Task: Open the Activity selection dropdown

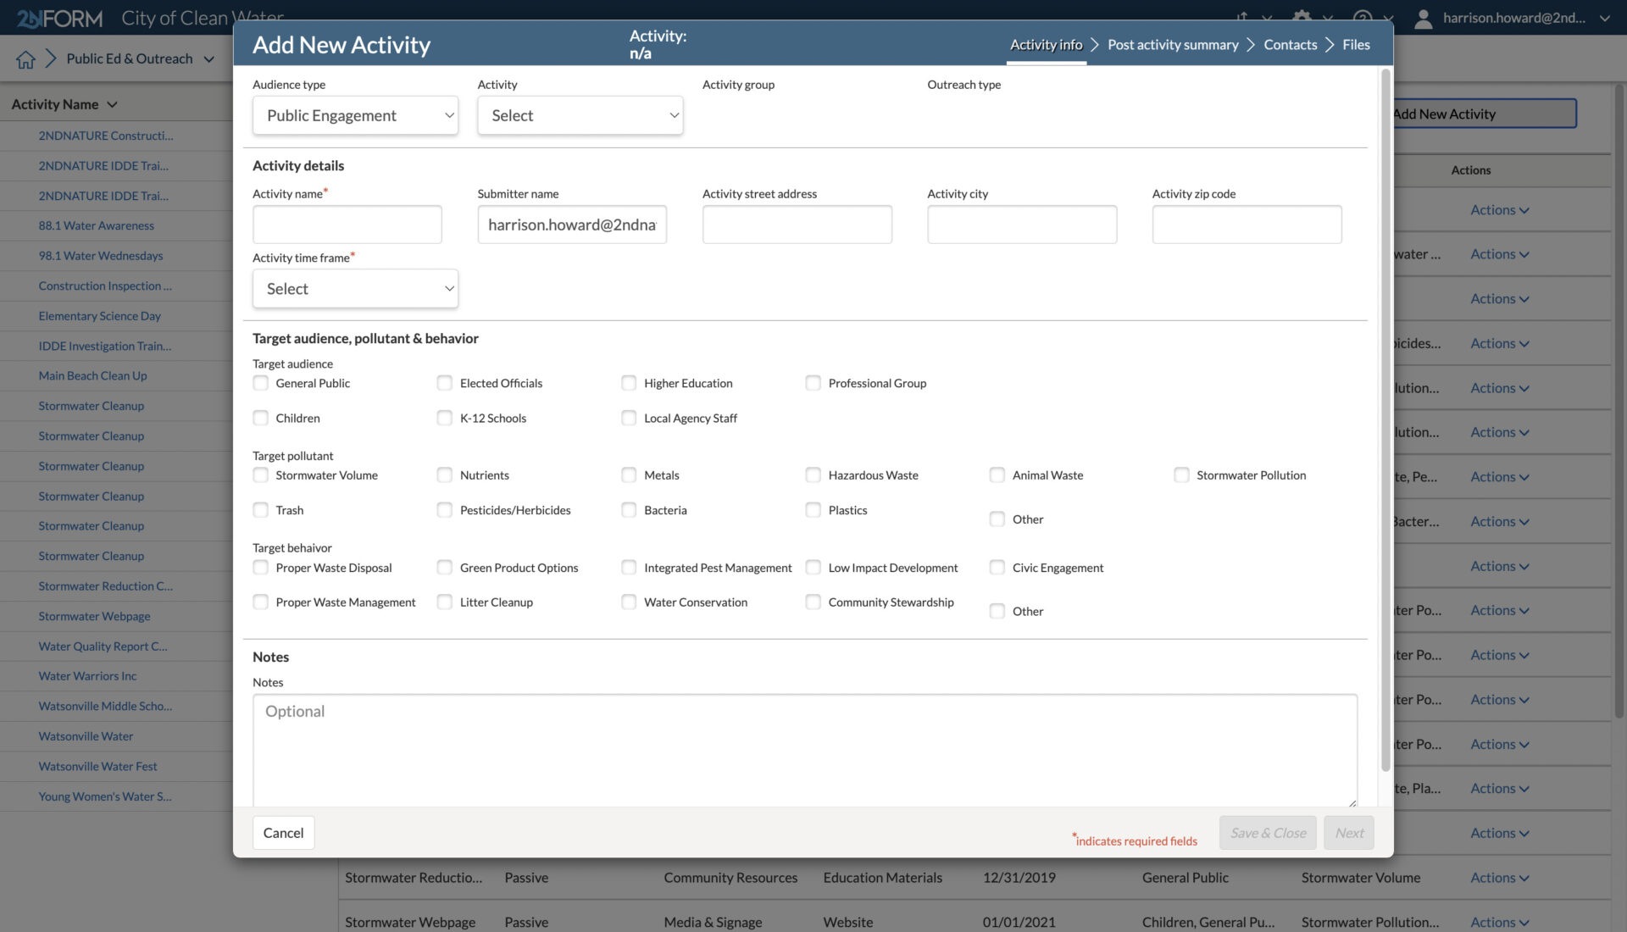Action: click(x=580, y=115)
